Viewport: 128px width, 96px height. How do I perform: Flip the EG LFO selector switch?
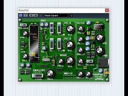90,61
